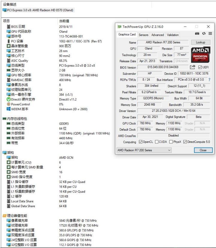Select the 32位整数 I/O 运算 row
Viewport: 216px width, 248px height.
(x=24, y=245)
